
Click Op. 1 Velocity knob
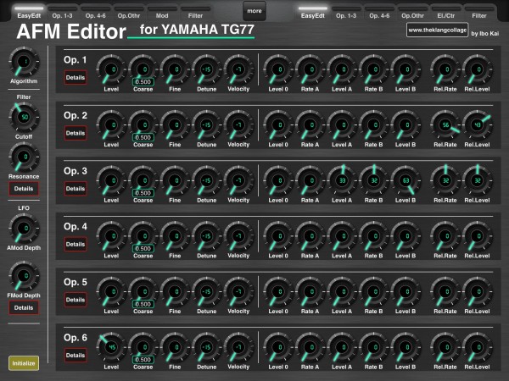coord(238,69)
